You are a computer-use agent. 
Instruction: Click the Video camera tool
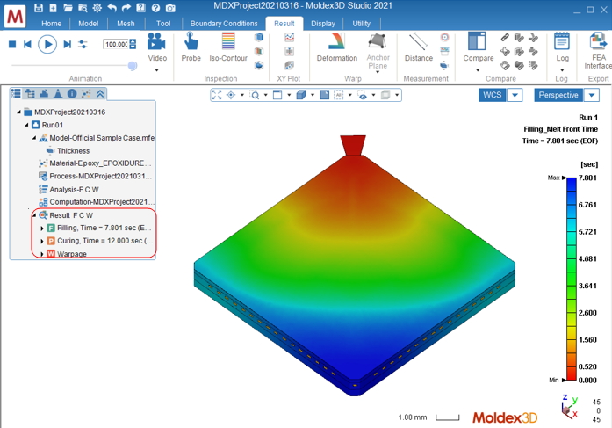pyautogui.click(x=157, y=47)
